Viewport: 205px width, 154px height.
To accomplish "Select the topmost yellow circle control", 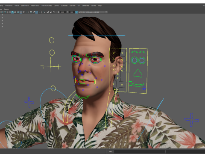I will pos(52,40).
